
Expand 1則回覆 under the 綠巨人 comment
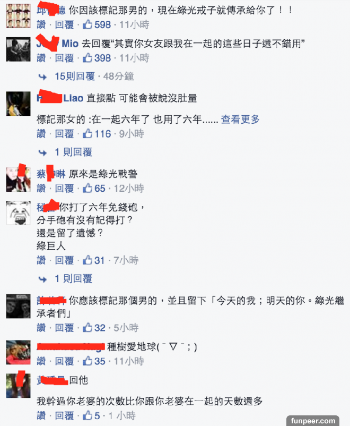click(x=74, y=278)
